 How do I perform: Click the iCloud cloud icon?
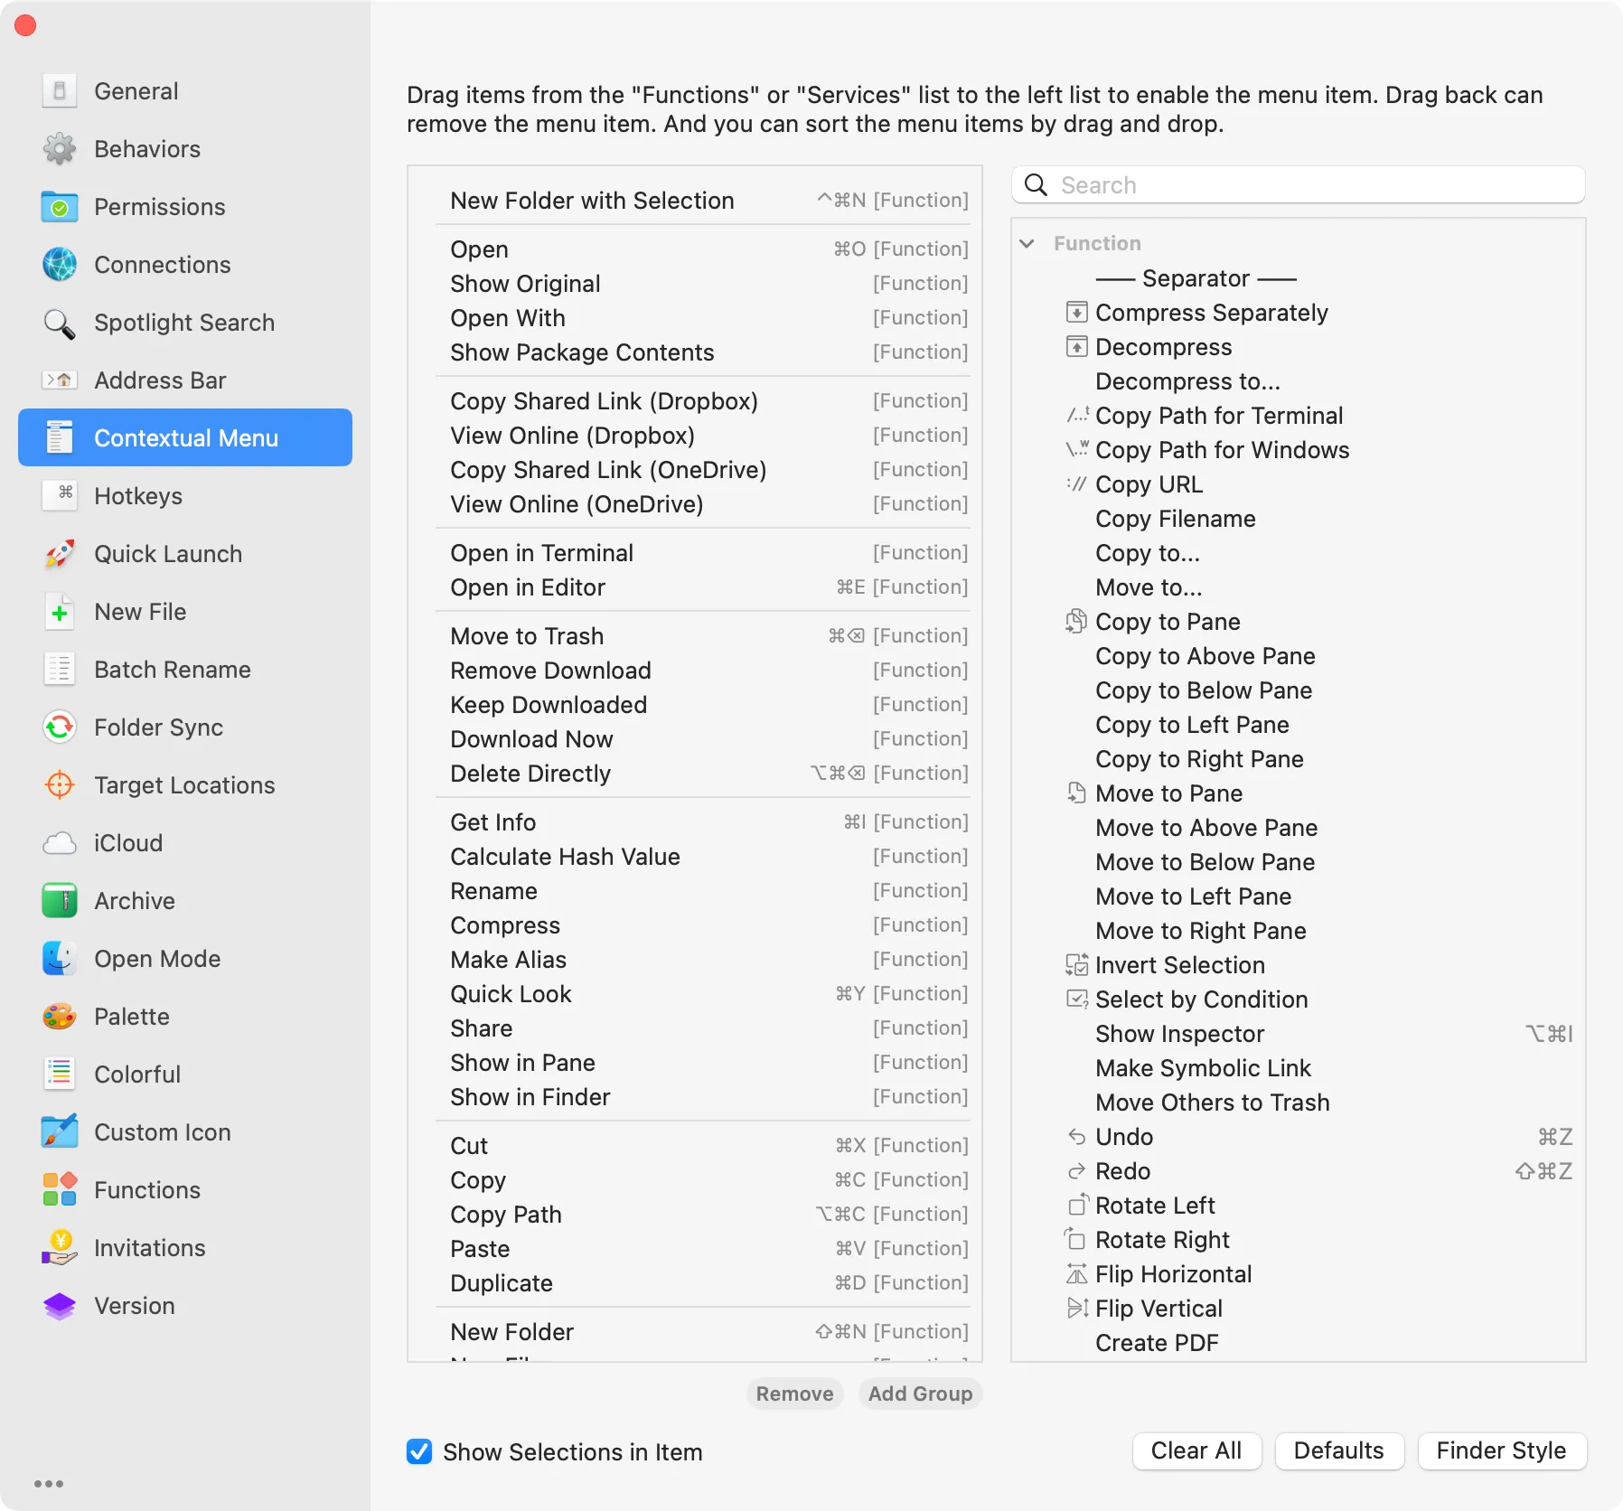(59, 842)
